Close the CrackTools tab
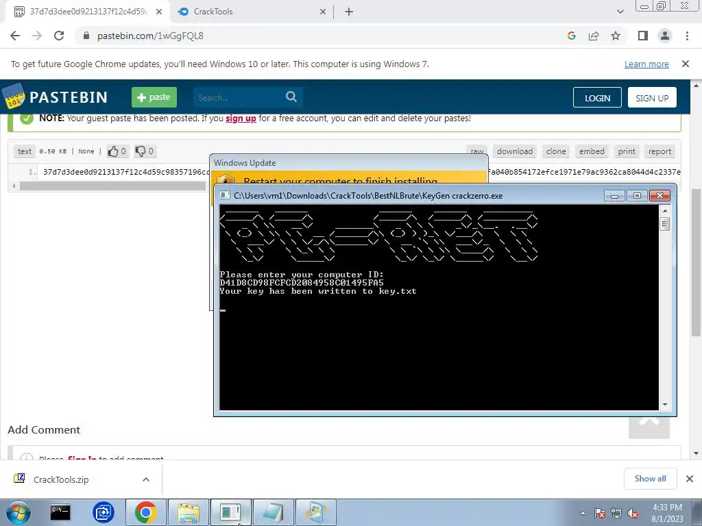This screenshot has height=526, width=702. tap(323, 12)
